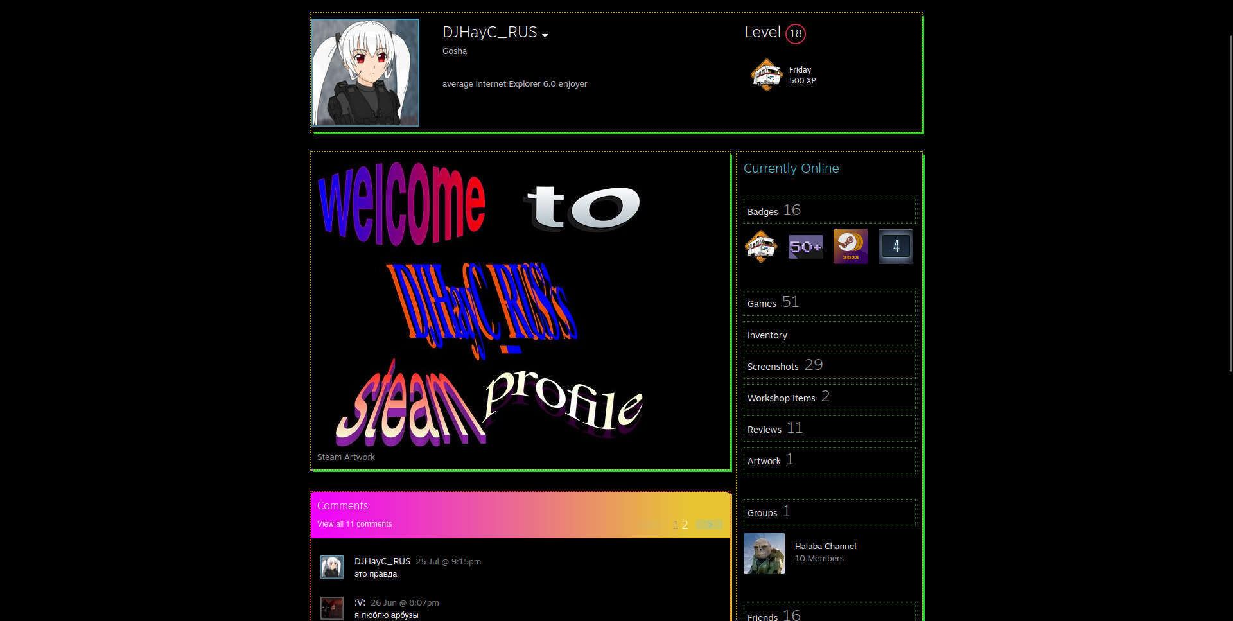
Task: Click the page vertical scrollbar
Action: click(x=1230, y=203)
